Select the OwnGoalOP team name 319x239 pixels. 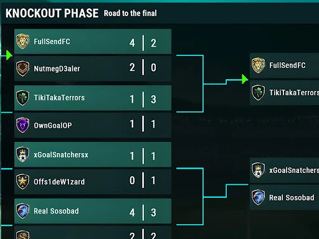pos(53,125)
